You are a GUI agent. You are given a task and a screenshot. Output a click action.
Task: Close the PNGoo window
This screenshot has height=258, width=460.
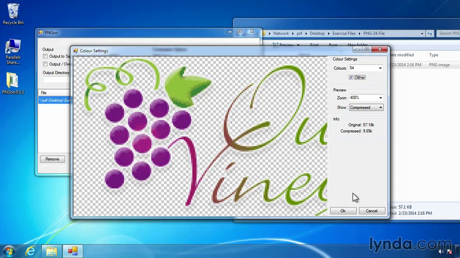pyautogui.click(x=252, y=32)
